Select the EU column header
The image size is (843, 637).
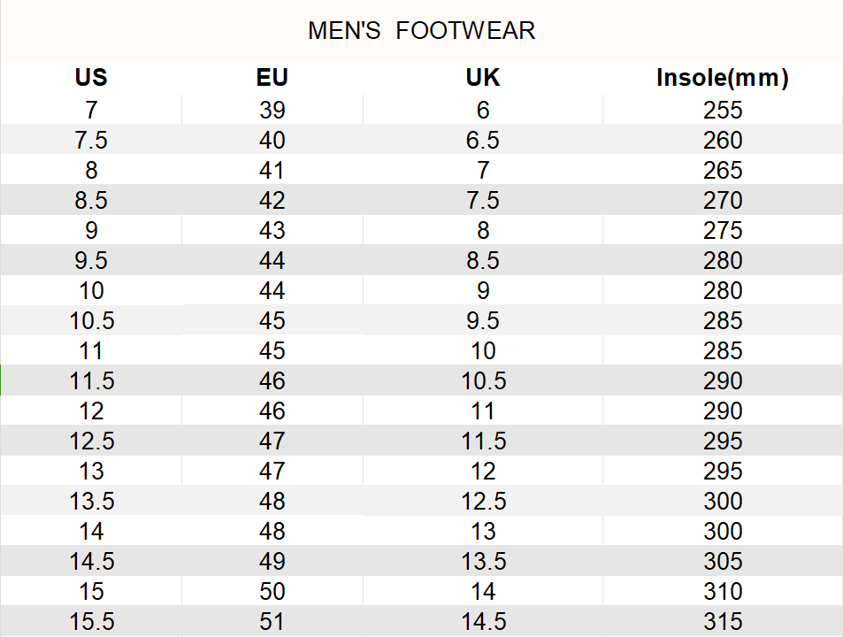pyautogui.click(x=272, y=78)
